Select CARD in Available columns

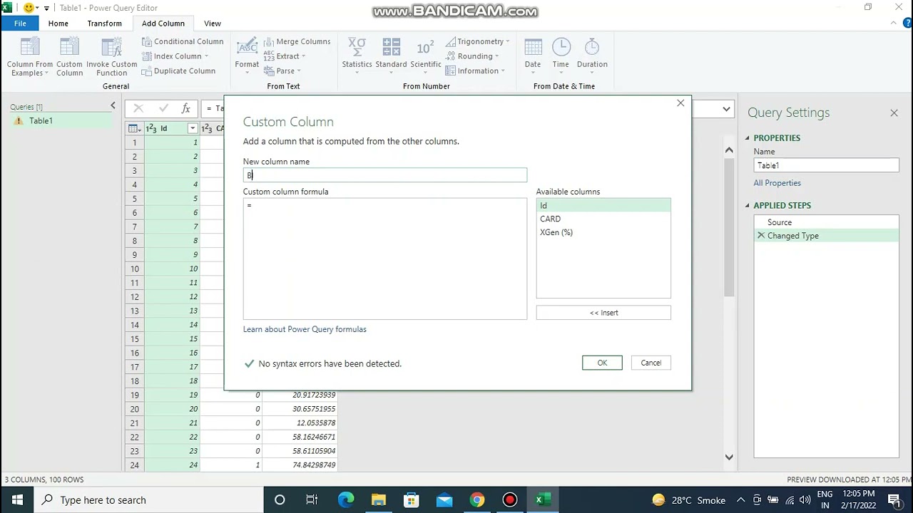point(603,219)
